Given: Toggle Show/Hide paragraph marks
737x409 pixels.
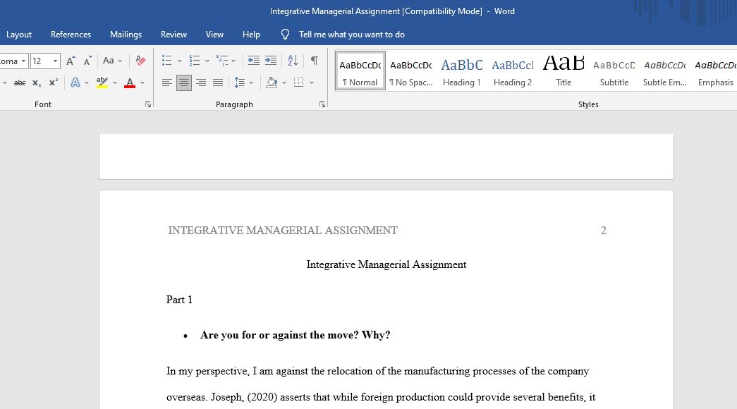Looking at the screenshot, I should point(314,60).
